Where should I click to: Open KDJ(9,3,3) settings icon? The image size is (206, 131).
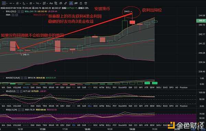click(18, 91)
